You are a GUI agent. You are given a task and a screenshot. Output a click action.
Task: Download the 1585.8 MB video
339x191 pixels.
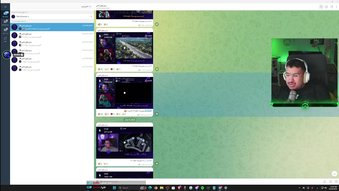click(x=100, y=81)
